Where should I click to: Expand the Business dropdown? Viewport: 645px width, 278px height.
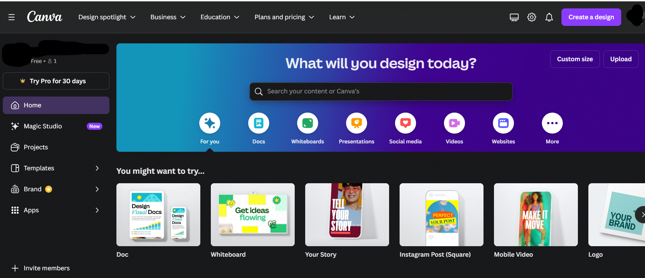click(x=168, y=17)
